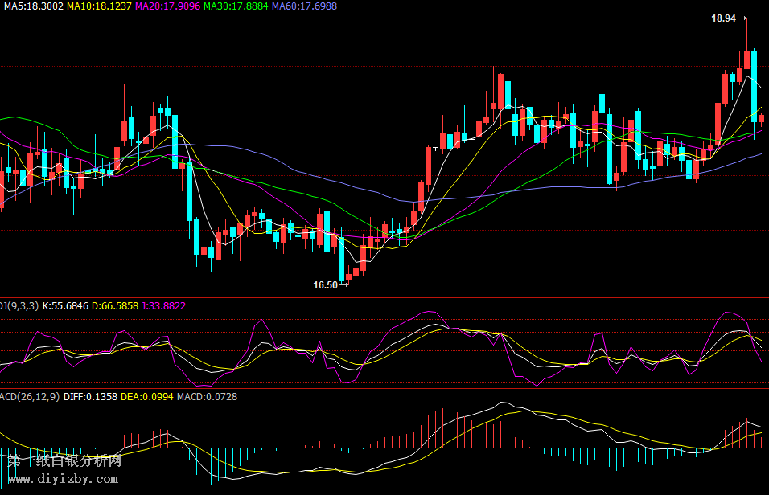Click the 18.94 high price marker
This screenshot has height=495, width=769.
tap(724, 18)
